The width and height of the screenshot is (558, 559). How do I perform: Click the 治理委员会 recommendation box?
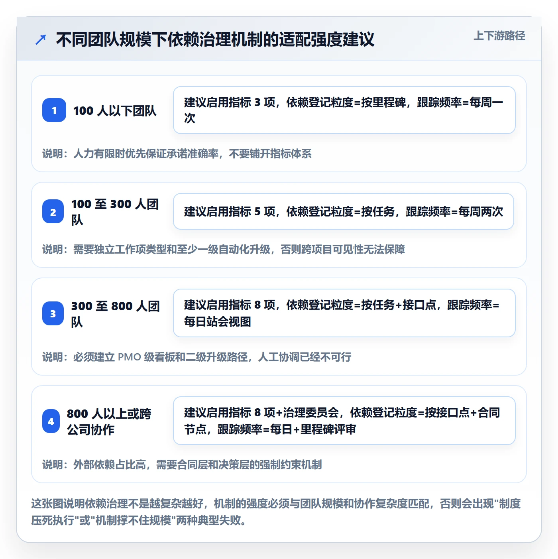coord(344,421)
